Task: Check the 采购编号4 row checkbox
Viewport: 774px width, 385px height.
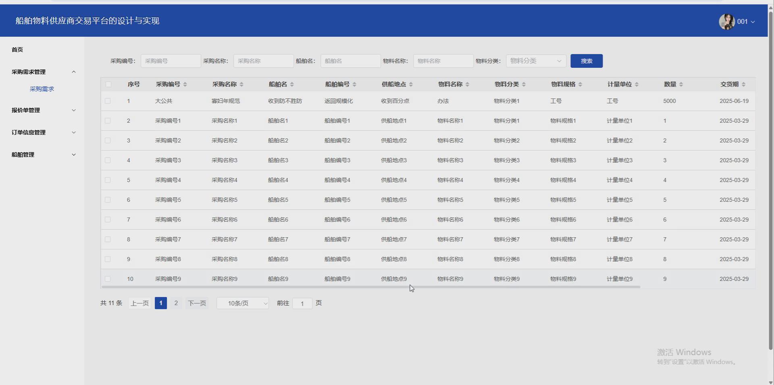Action: tap(108, 180)
